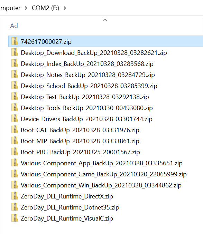The width and height of the screenshot is (203, 234).
Task: Select the ZeroDay_DLL_Runtime_DirectX zip icon
Action: coord(15,196)
